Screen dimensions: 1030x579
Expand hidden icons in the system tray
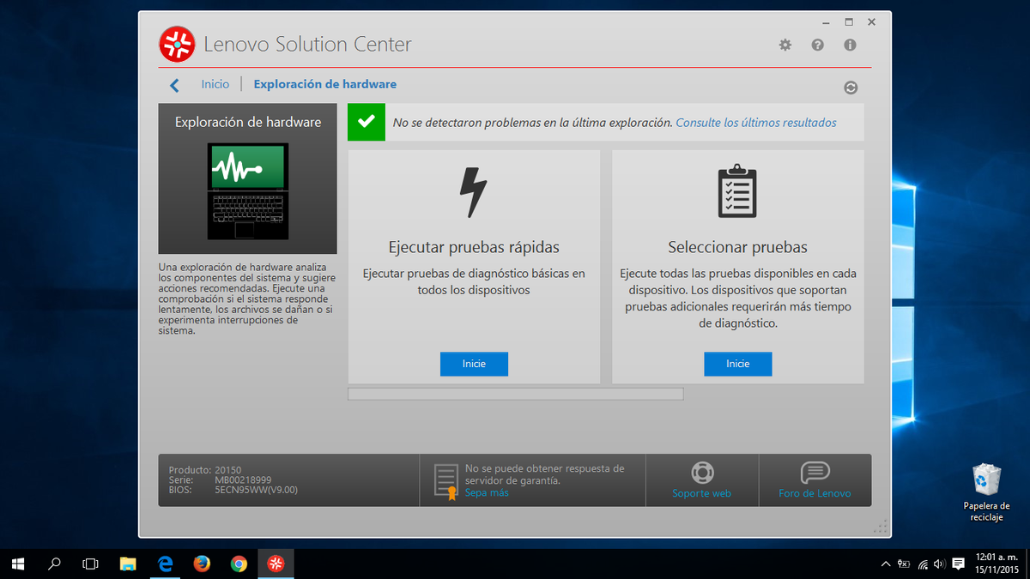click(x=885, y=564)
